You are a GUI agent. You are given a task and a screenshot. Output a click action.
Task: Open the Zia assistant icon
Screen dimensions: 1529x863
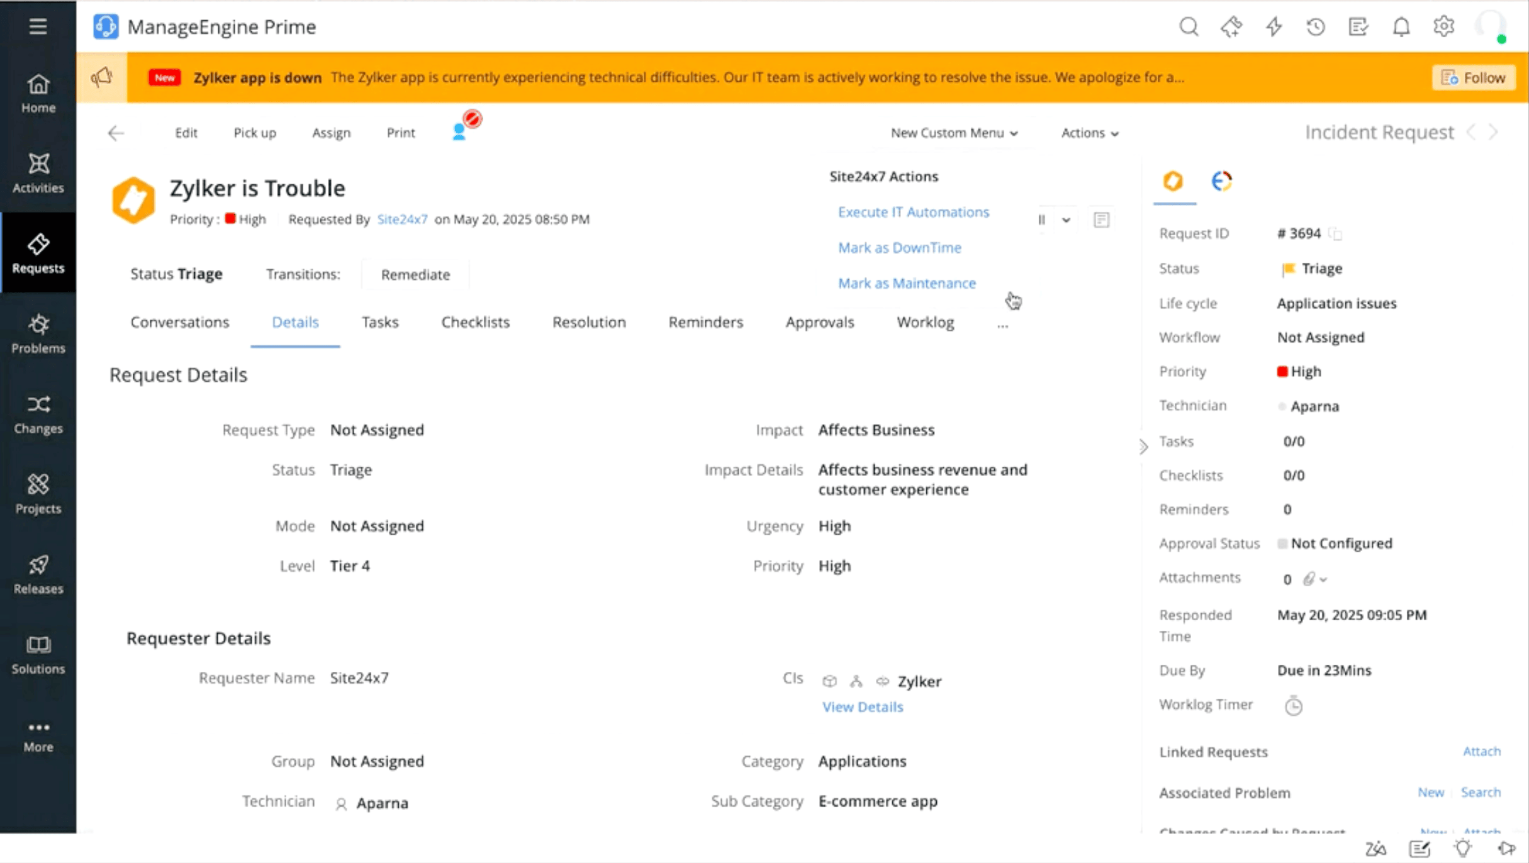(1375, 849)
